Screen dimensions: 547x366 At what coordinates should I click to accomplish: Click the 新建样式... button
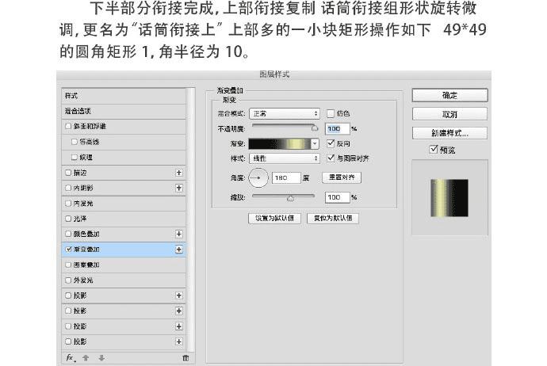[449, 133]
